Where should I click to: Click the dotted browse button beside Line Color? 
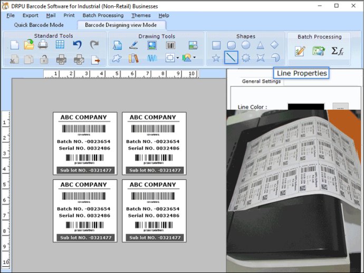pyautogui.click(x=340, y=106)
